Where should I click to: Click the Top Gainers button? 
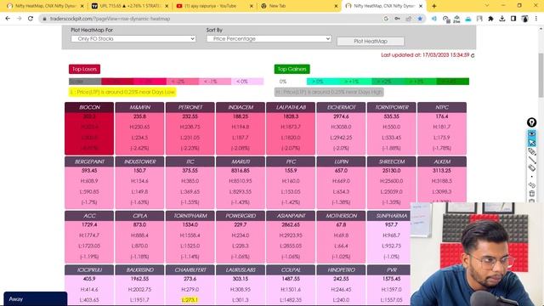click(x=292, y=69)
